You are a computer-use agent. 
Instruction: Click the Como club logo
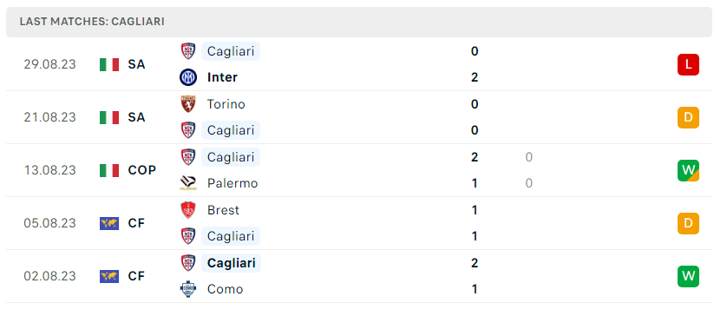(188, 289)
